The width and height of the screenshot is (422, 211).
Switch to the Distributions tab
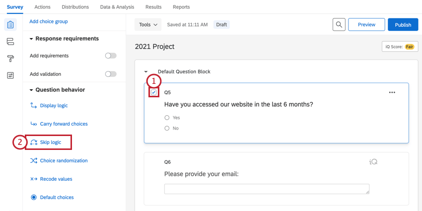75,7
